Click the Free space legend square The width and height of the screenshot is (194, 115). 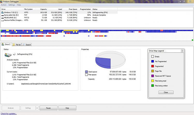86,75
